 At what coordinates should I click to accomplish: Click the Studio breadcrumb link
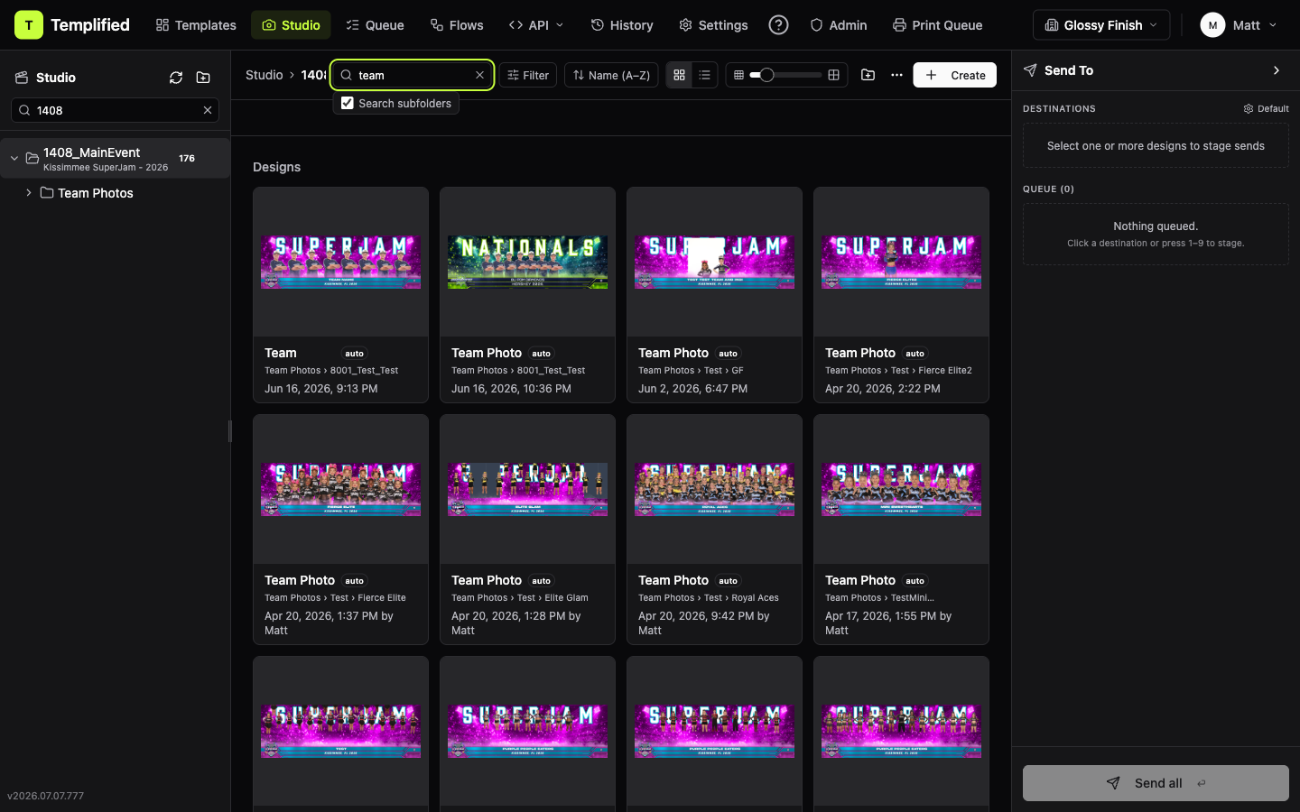265,75
